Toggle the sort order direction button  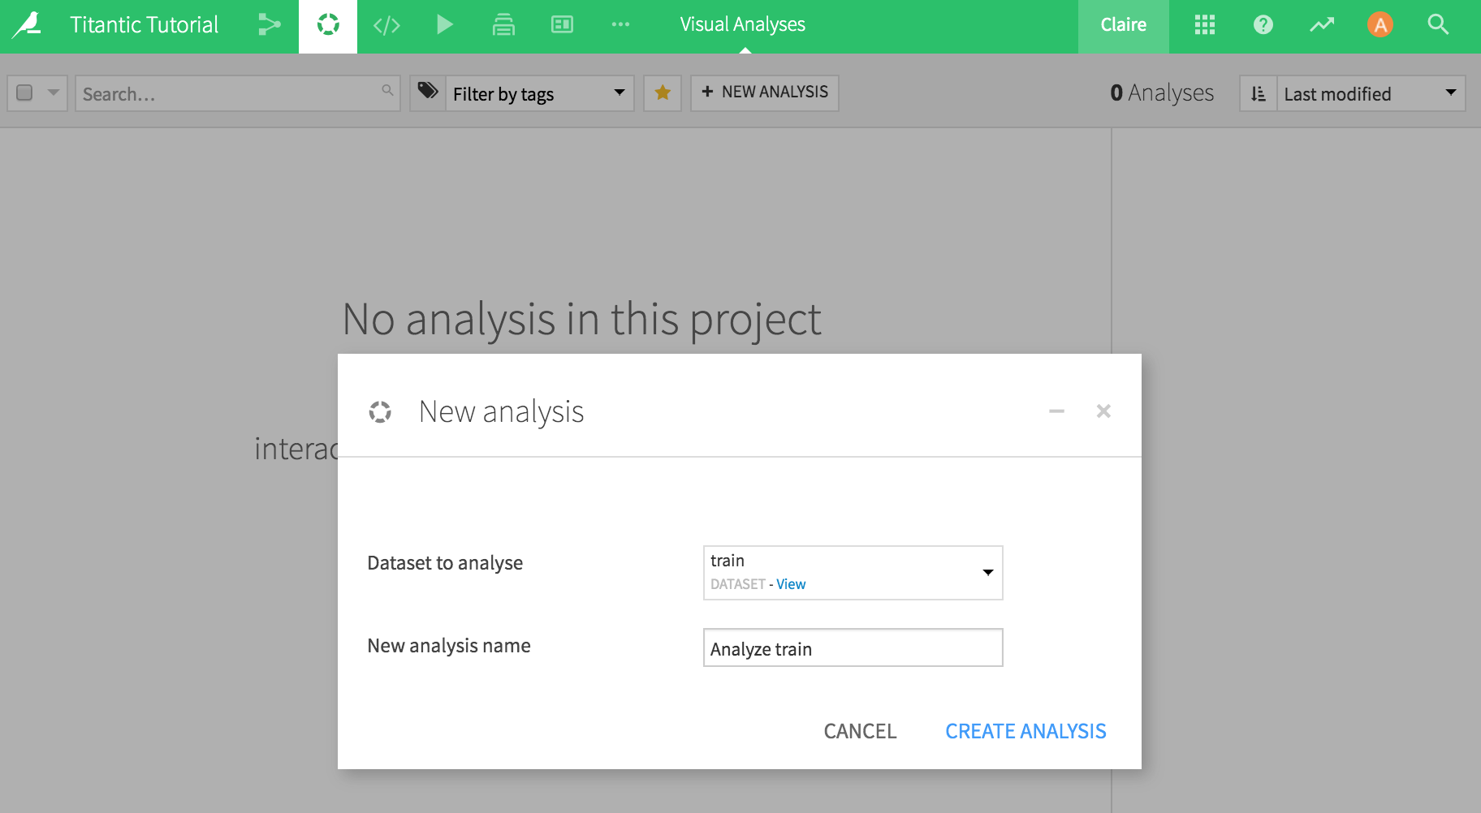[1259, 93]
